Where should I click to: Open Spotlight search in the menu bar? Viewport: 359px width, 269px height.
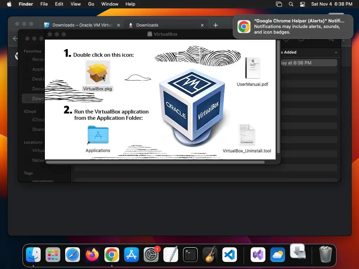click(x=291, y=4)
